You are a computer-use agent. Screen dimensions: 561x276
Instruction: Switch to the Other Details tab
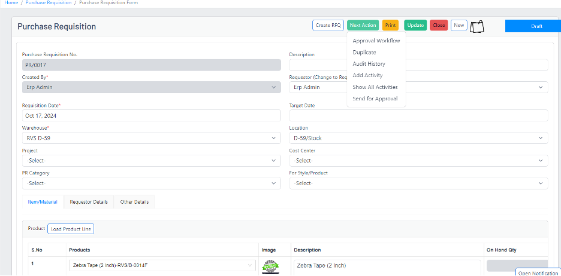click(134, 202)
